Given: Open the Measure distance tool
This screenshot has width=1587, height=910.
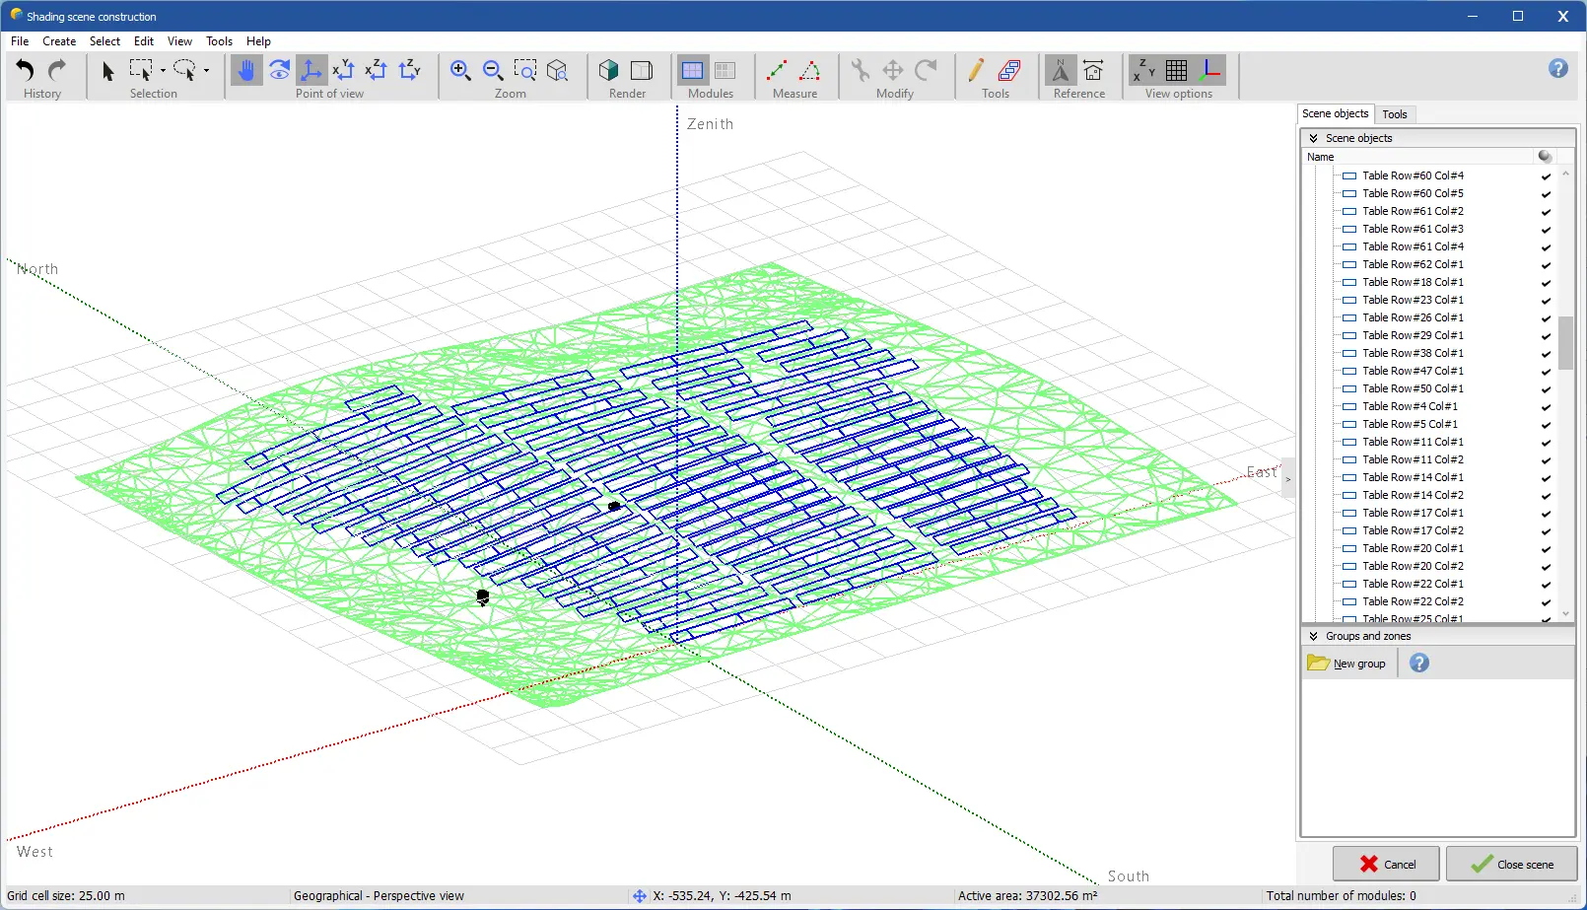Looking at the screenshot, I should pyautogui.click(x=777, y=70).
